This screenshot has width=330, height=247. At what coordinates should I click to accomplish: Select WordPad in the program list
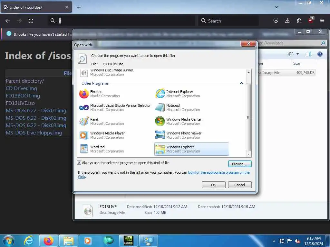[x=115, y=149]
